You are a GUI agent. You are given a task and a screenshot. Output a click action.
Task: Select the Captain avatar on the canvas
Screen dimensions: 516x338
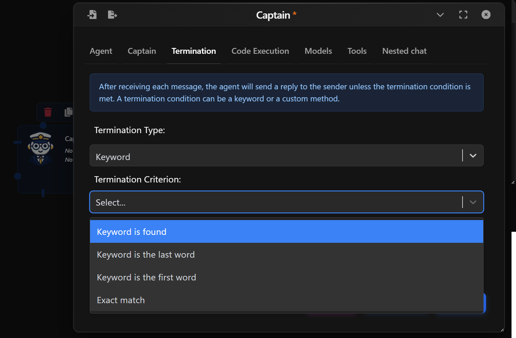click(x=41, y=148)
